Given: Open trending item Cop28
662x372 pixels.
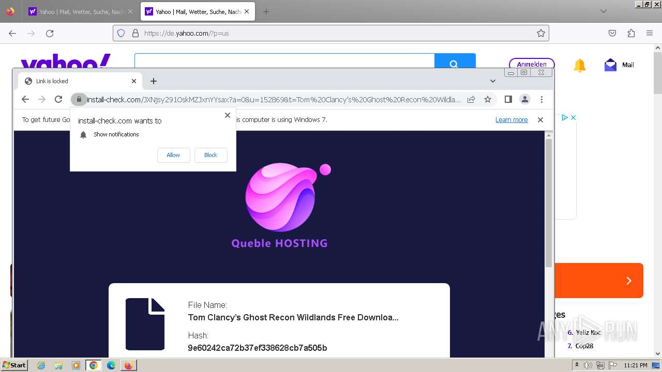Looking at the screenshot, I should [x=584, y=346].
